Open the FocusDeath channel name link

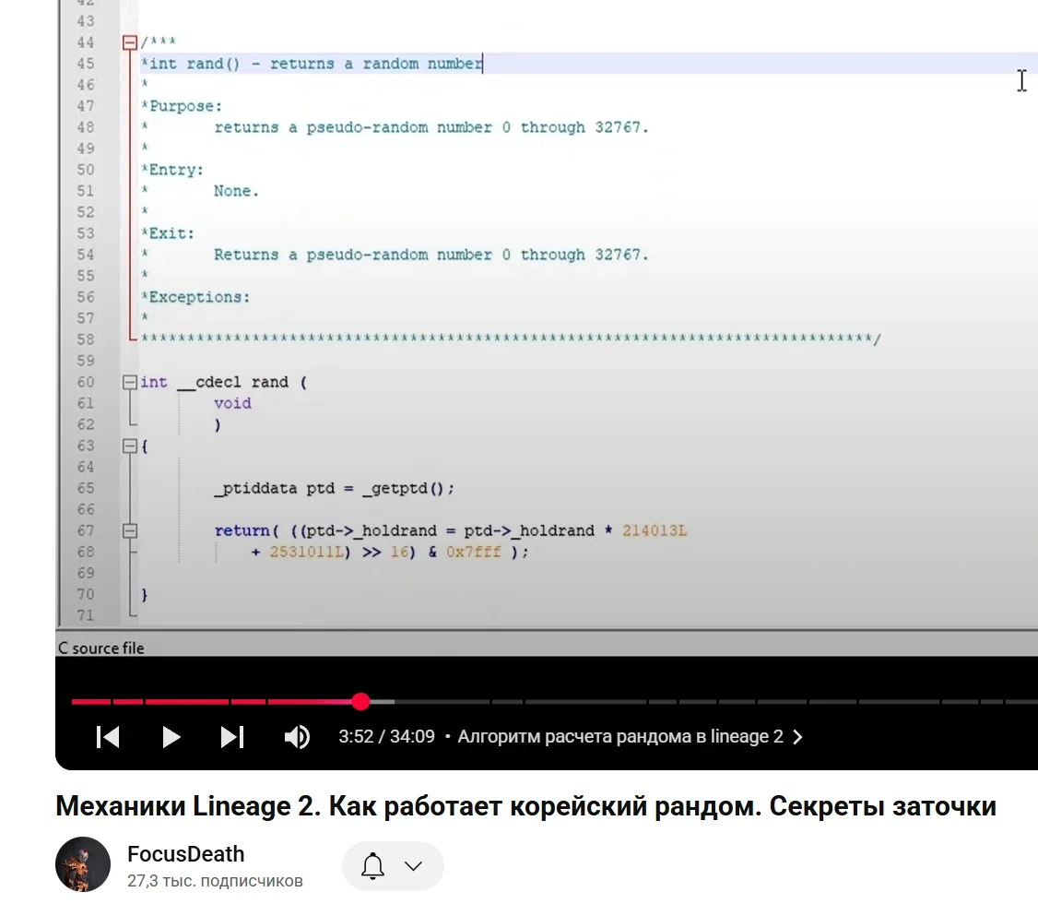tap(185, 853)
